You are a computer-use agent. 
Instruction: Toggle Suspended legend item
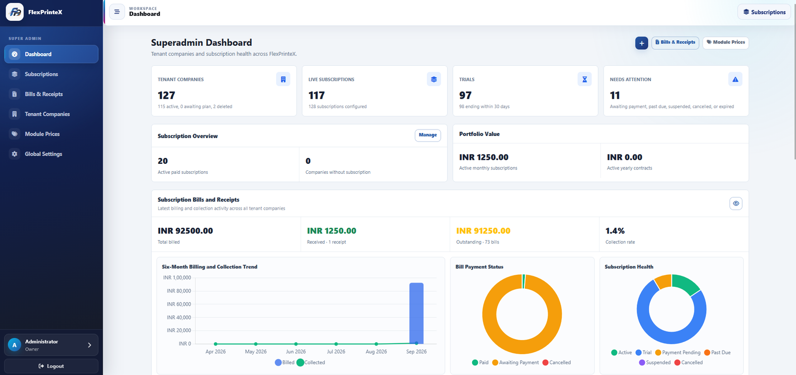click(x=655, y=363)
